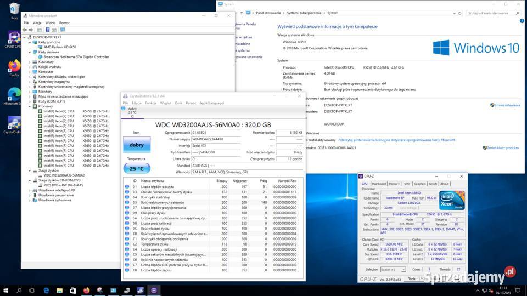Open the Funkcje menu in CrystalDiskInfo

coord(150,103)
